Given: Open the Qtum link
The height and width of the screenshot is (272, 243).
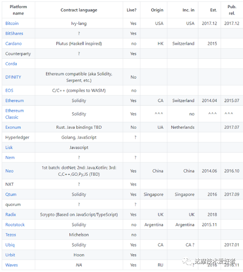Looking at the screenshot, I should [x=11, y=194].
